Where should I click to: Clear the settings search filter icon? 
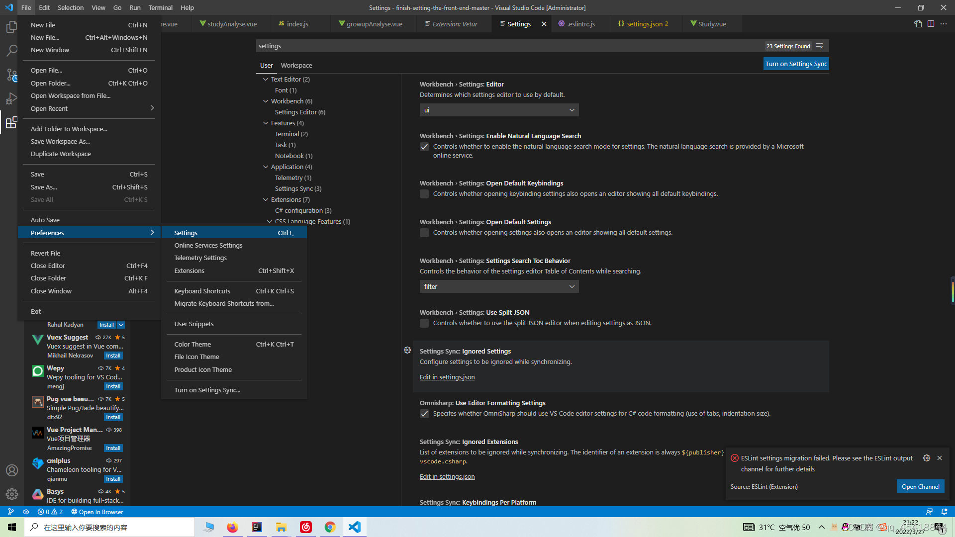click(x=819, y=46)
